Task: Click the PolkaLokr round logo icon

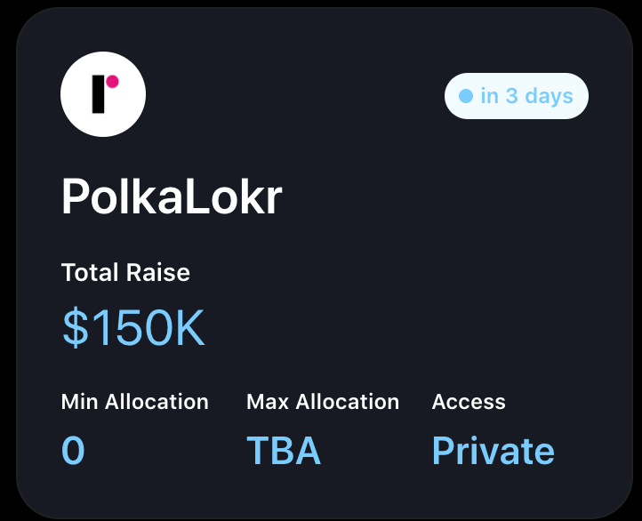Action: click(x=103, y=94)
